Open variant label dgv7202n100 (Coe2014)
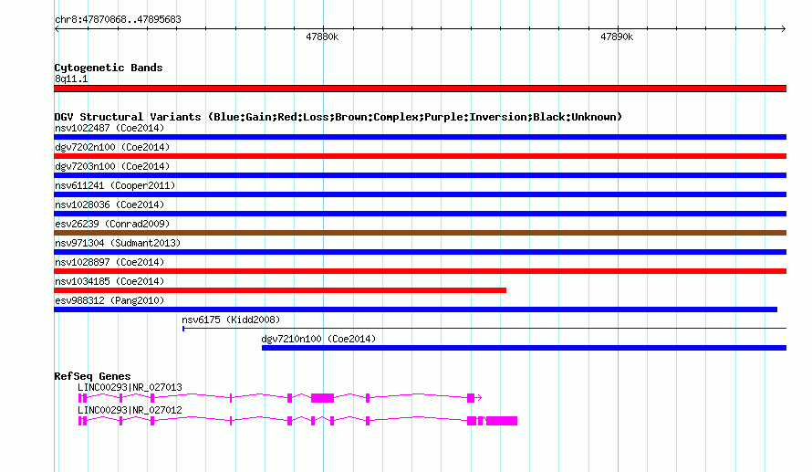Viewport: 812px width, 472px height. (112, 147)
